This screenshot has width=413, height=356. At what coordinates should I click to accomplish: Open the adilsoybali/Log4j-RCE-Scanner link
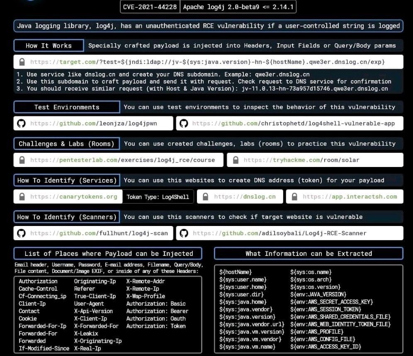(279, 233)
